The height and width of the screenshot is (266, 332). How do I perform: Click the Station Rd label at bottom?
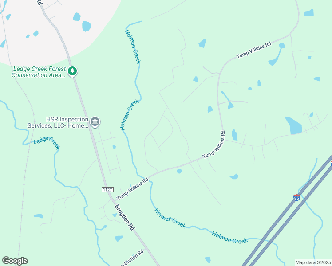point(132,258)
